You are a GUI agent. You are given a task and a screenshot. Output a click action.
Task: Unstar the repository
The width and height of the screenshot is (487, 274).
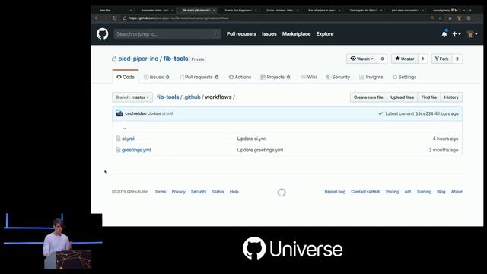point(404,59)
